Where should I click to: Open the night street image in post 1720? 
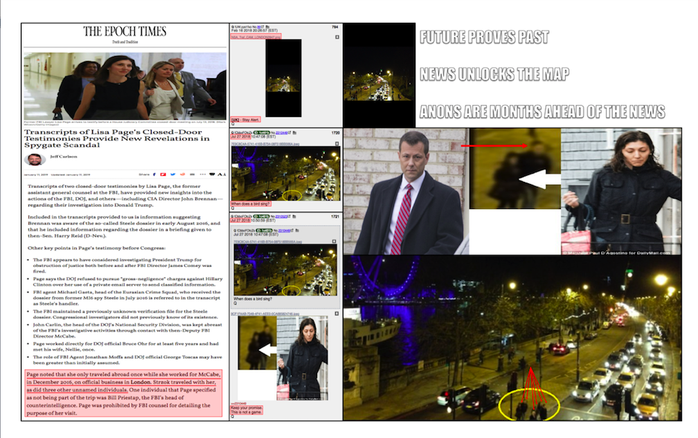tap(285, 174)
